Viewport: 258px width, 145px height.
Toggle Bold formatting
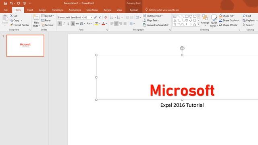tap(60, 23)
